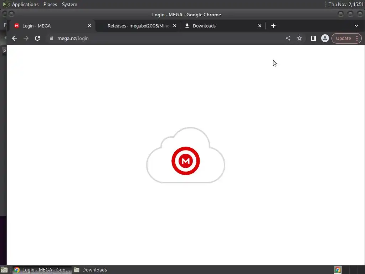Click the address bar URL mega.nz/login
This screenshot has width=365, height=274.
pos(73,38)
